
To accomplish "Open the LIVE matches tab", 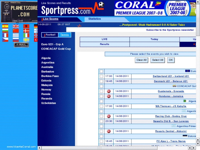I will click(105, 39).
